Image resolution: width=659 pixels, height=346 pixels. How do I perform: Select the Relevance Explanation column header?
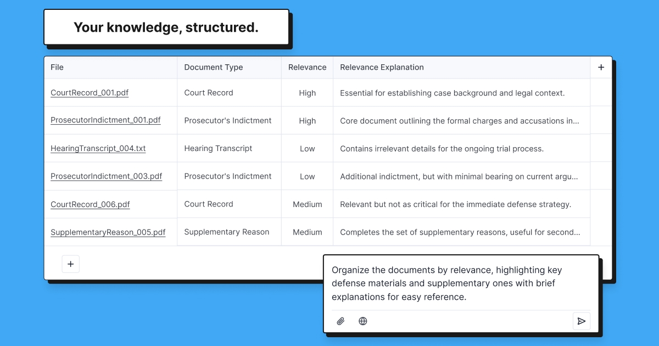tap(461, 68)
